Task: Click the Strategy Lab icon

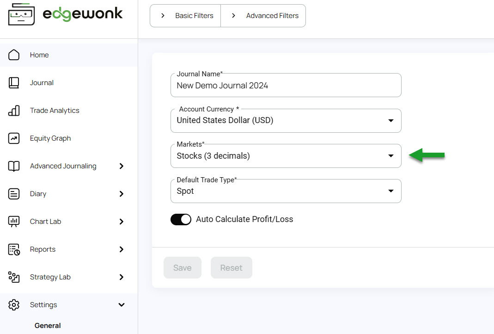Action: coord(14,277)
